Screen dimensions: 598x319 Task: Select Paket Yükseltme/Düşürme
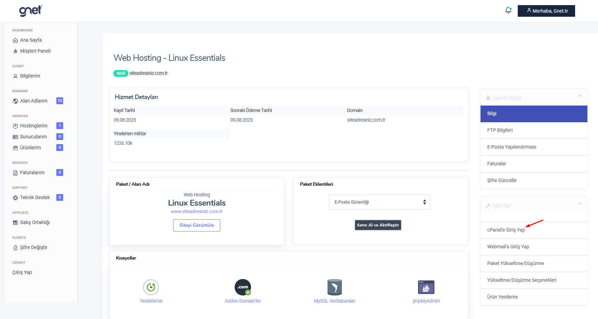(534, 264)
